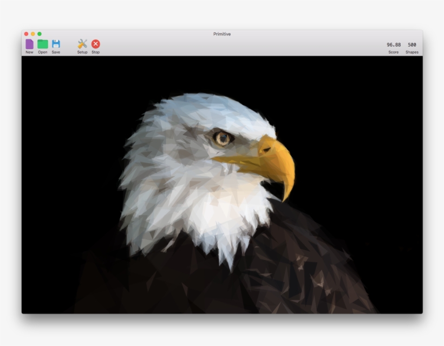The width and height of the screenshot is (444, 346).
Task: Open a source image using the green folder icon
Action: point(42,43)
